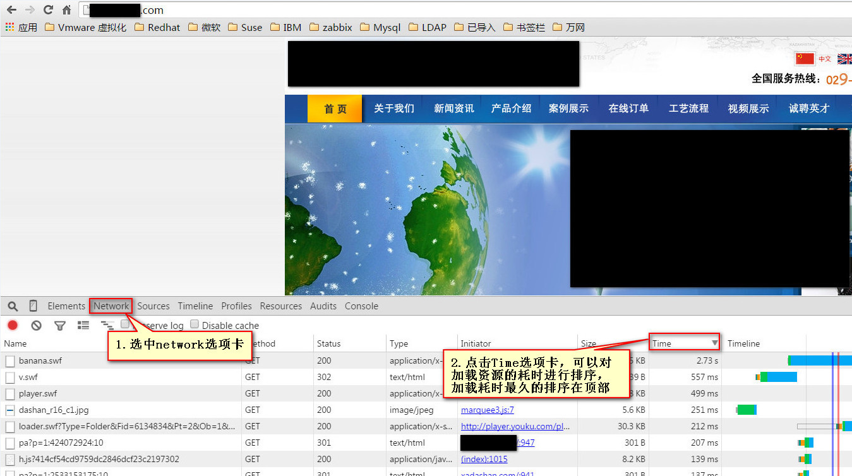Screen dimensions: 852x476
Task: Click Time column sort arrow
Action: (715, 343)
